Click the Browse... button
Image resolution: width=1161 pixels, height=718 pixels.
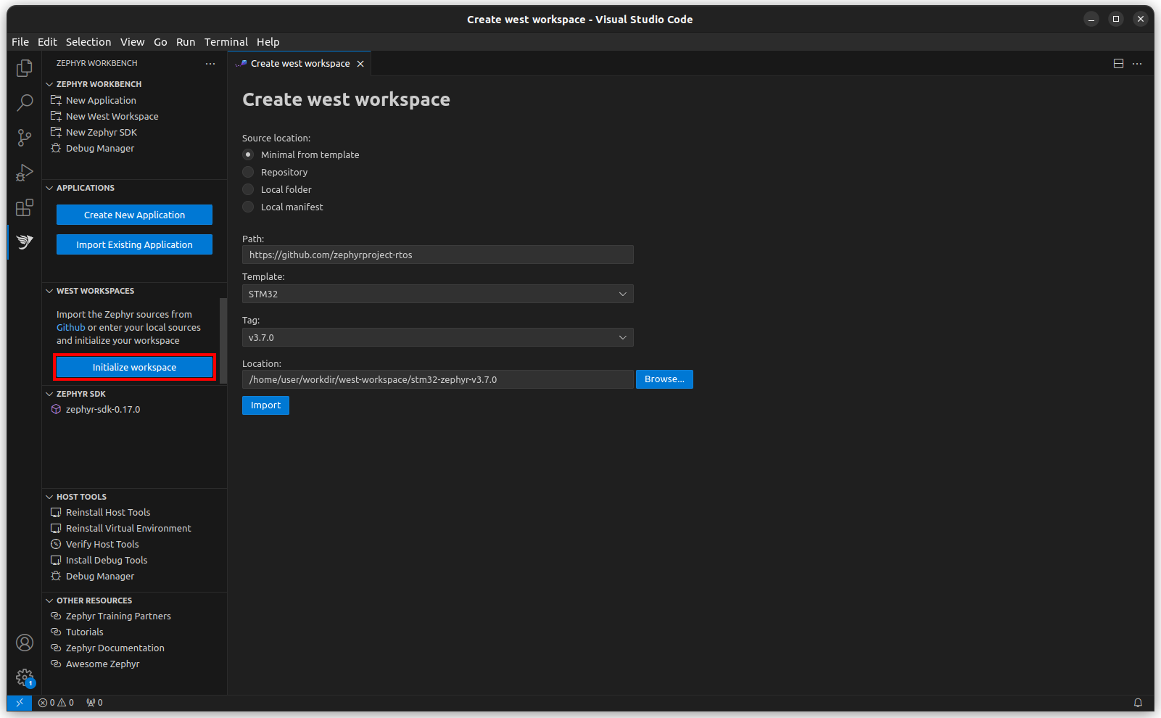[x=664, y=379]
